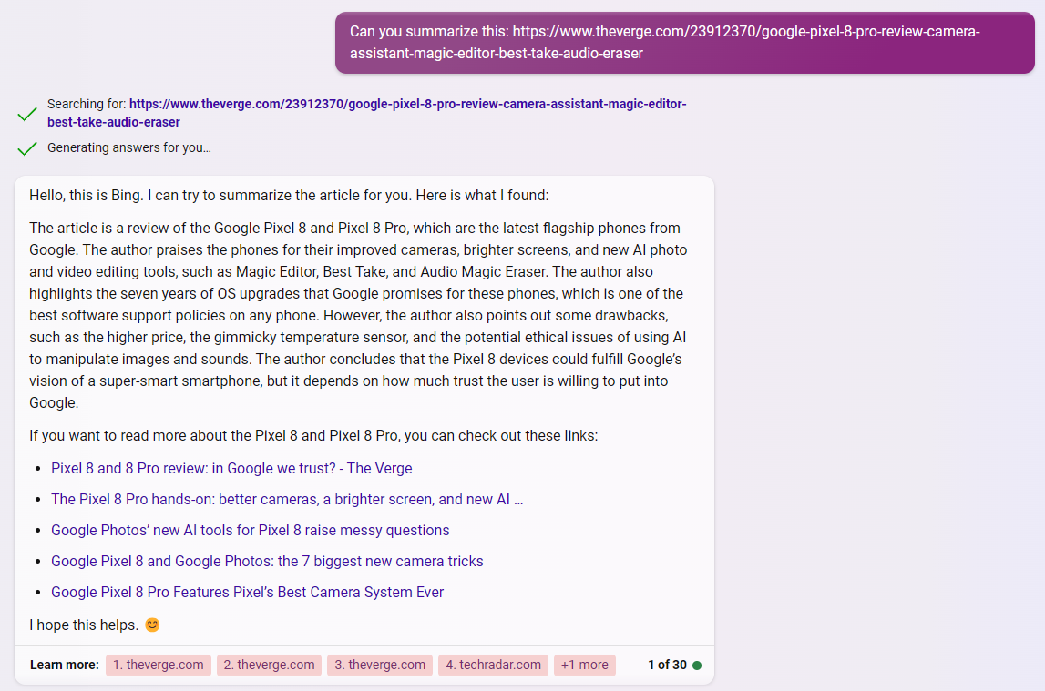Click the green checkmark beside 'Searching for'
Screen dimensions: 1045x691
[27, 114]
